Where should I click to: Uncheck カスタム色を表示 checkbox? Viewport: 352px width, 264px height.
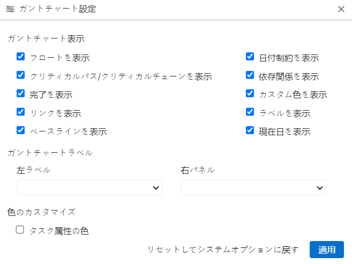pyautogui.click(x=250, y=94)
